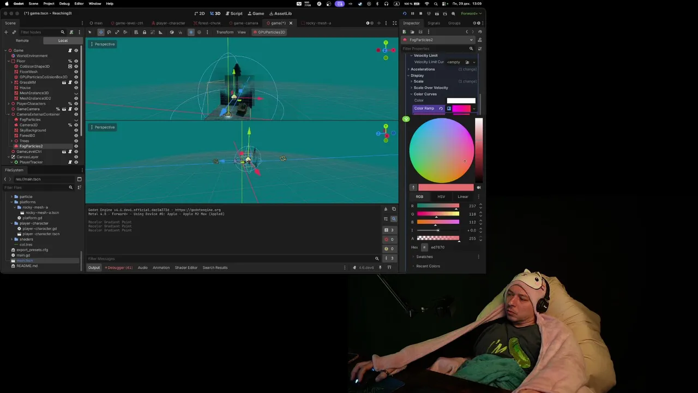
Task: Expand the particle folder in FileSystem
Action: 12,196
